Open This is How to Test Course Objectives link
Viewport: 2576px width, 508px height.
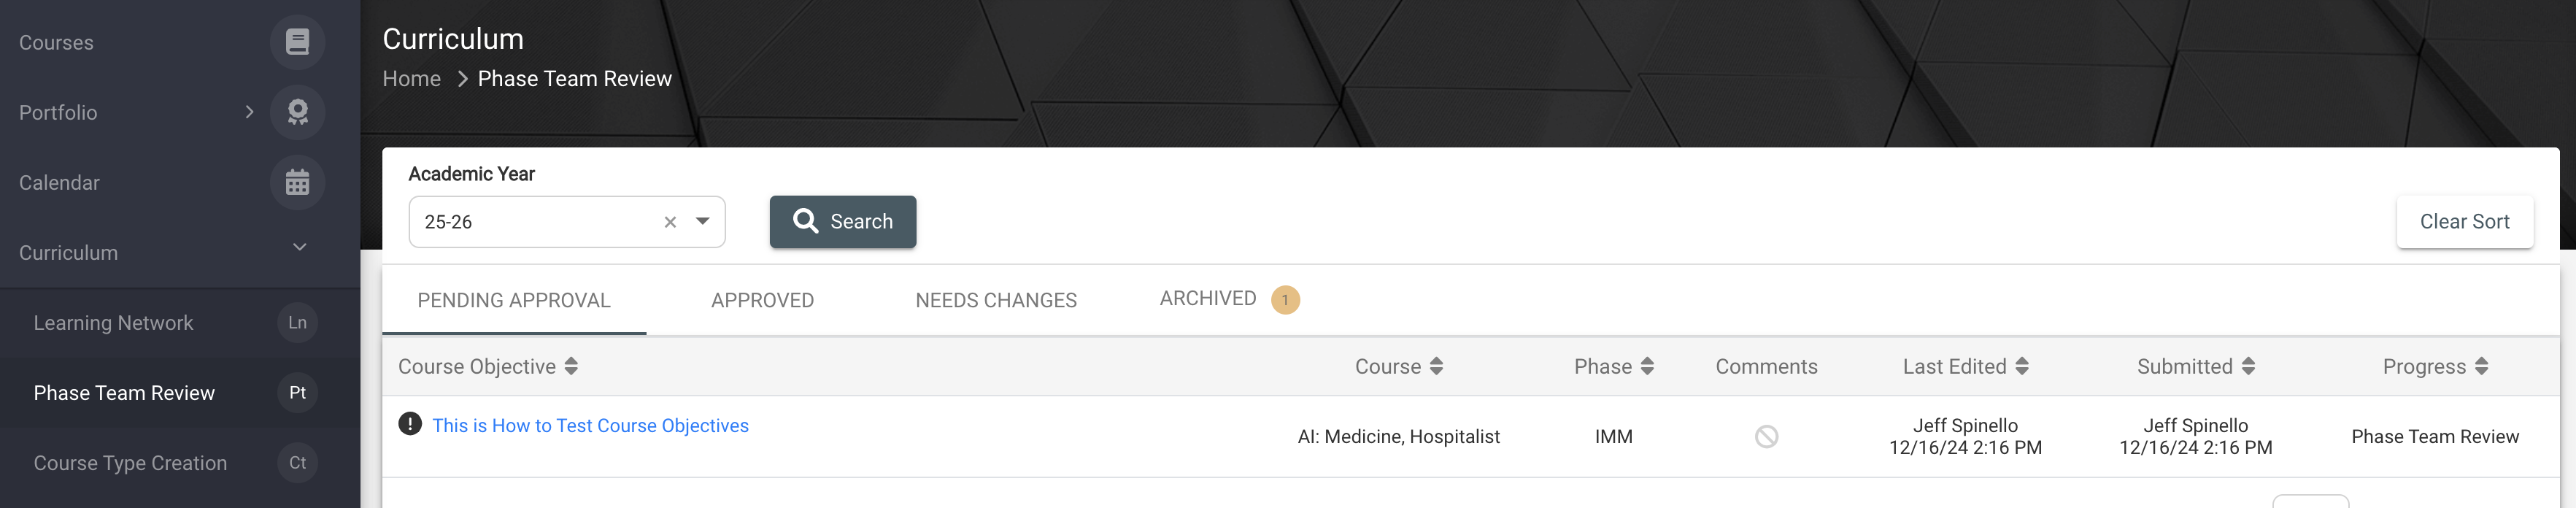pos(590,425)
